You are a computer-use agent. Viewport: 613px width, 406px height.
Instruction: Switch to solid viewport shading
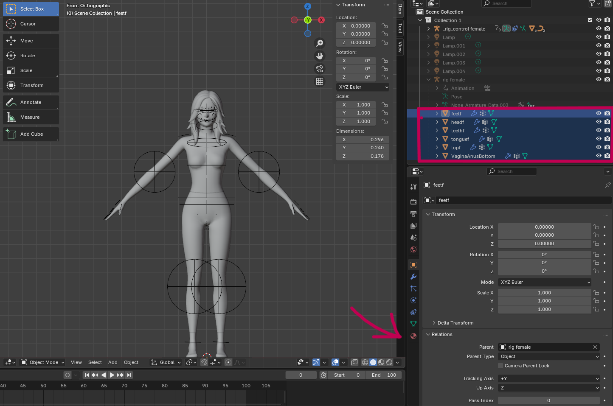(x=373, y=362)
